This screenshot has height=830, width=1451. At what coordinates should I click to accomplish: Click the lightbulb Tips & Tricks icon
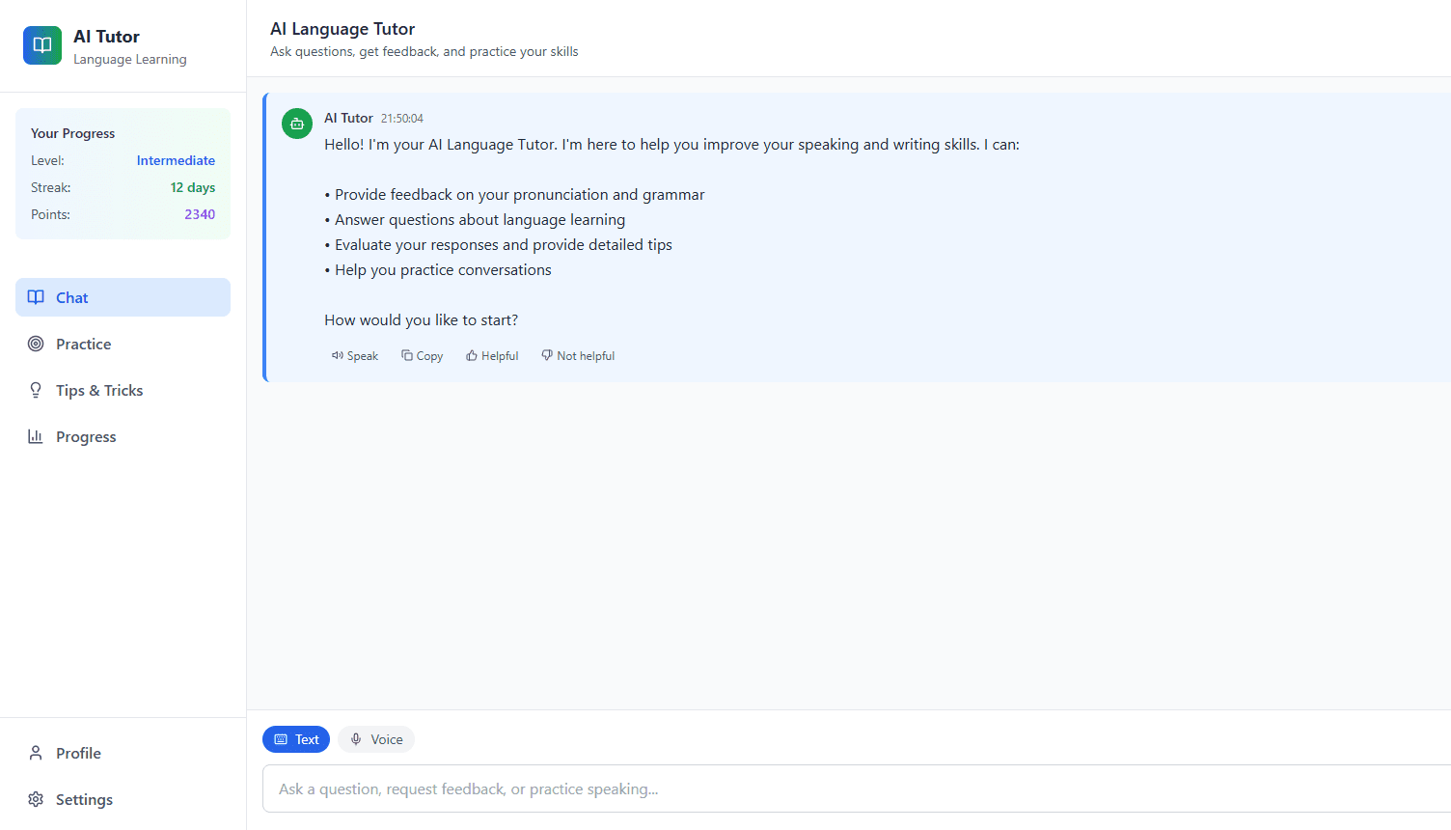36,391
